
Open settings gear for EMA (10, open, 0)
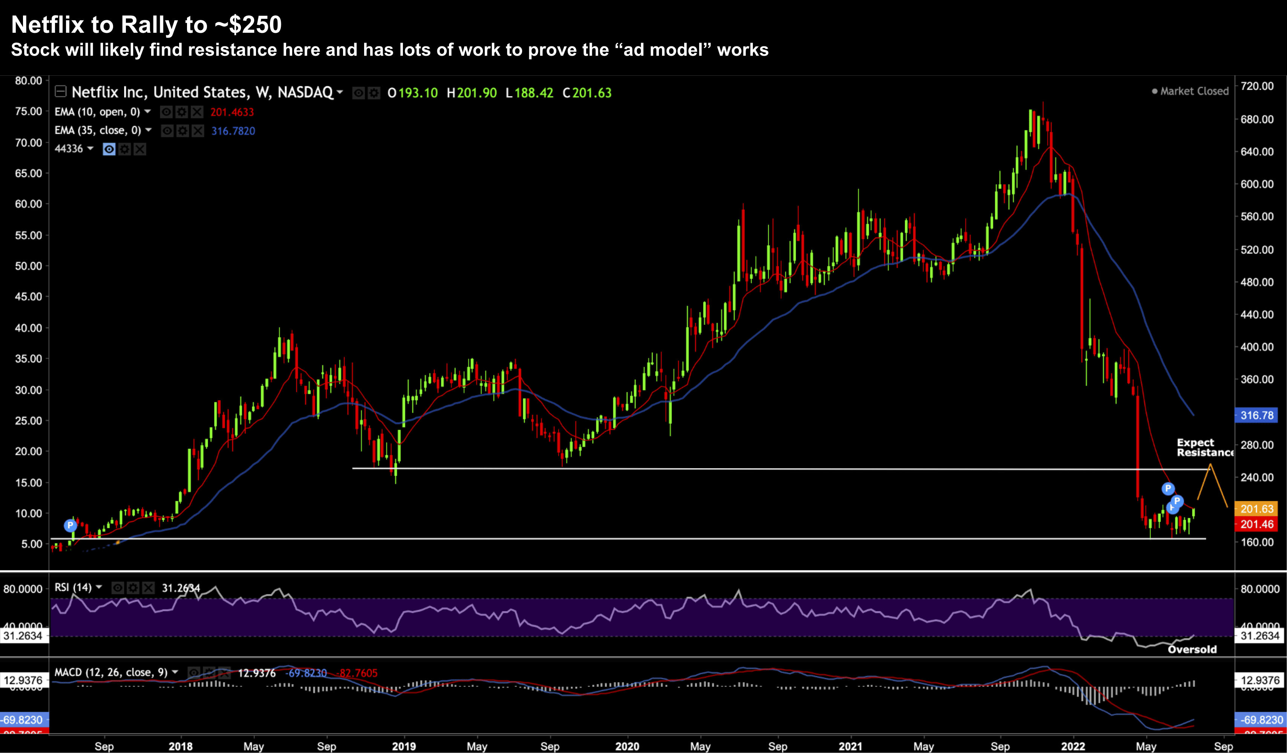click(181, 112)
